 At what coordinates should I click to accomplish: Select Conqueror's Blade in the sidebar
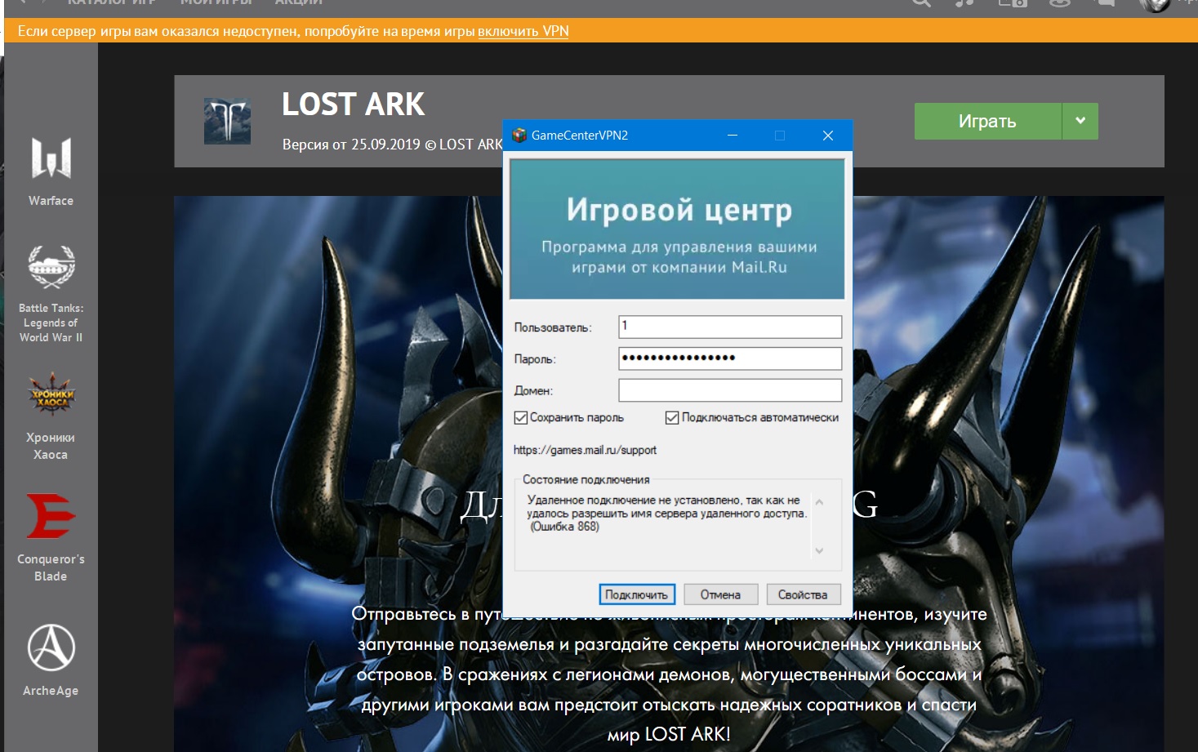[51, 537]
